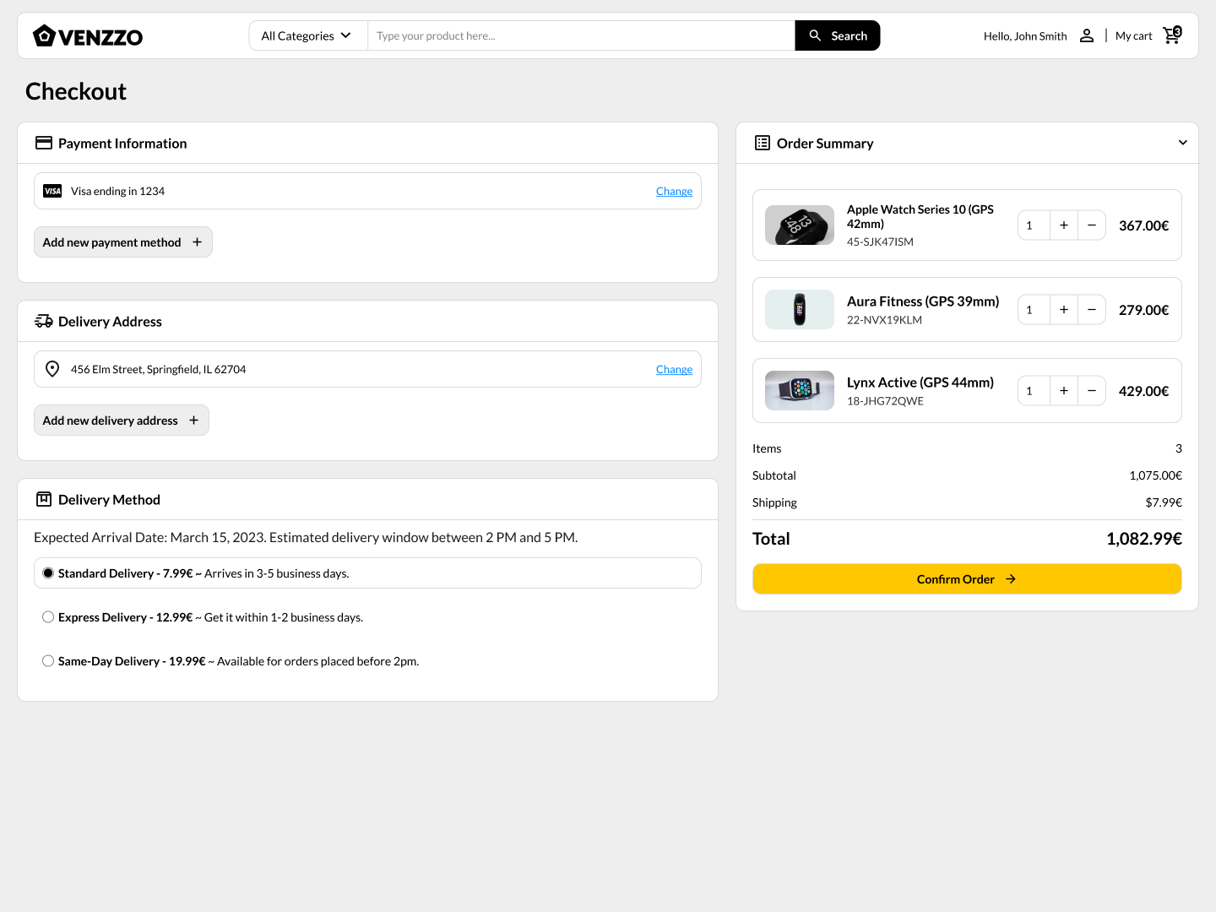Open the shopping cart icon
This screenshot has width=1216, height=912.
click(1172, 35)
